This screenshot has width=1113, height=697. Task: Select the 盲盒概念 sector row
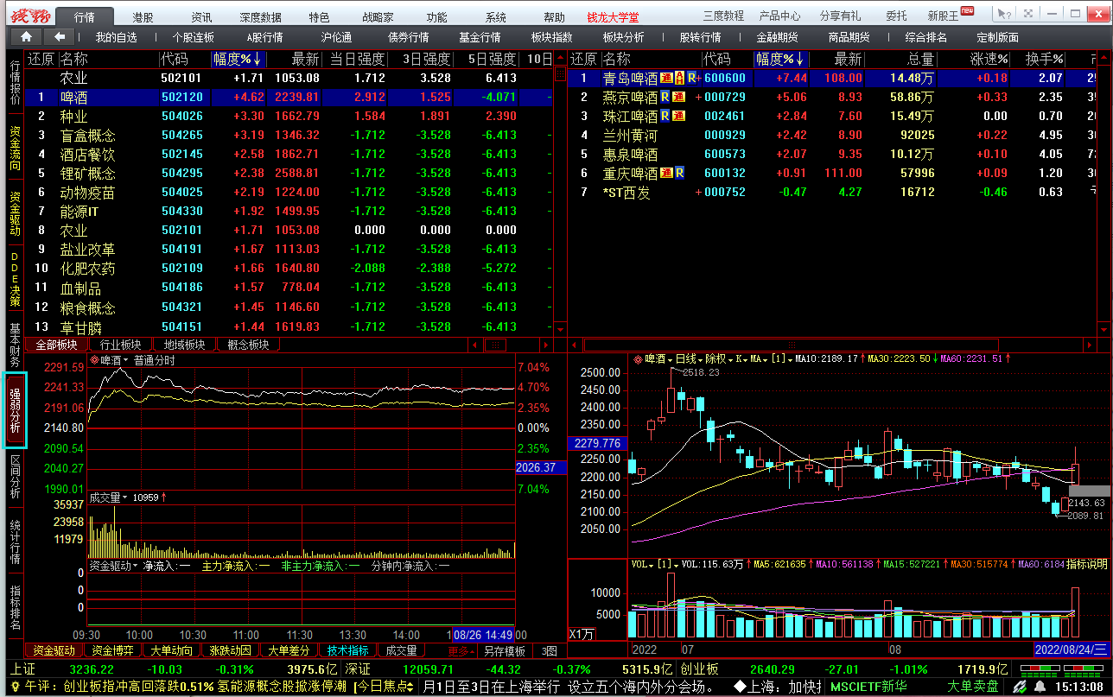point(289,135)
